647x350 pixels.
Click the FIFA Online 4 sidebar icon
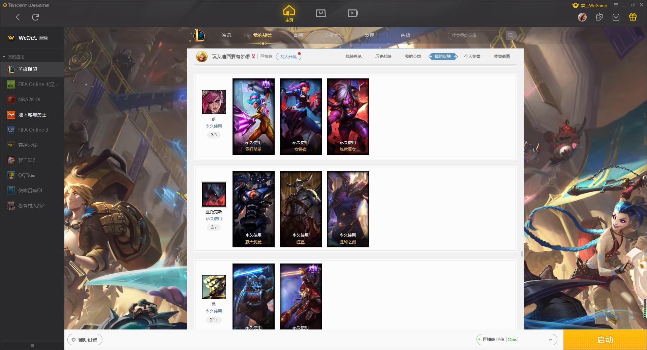coord(11,84)
